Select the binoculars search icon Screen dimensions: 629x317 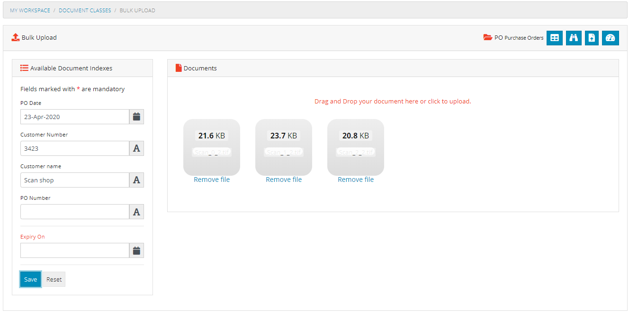pyautogui.click(x=574, y=38)
